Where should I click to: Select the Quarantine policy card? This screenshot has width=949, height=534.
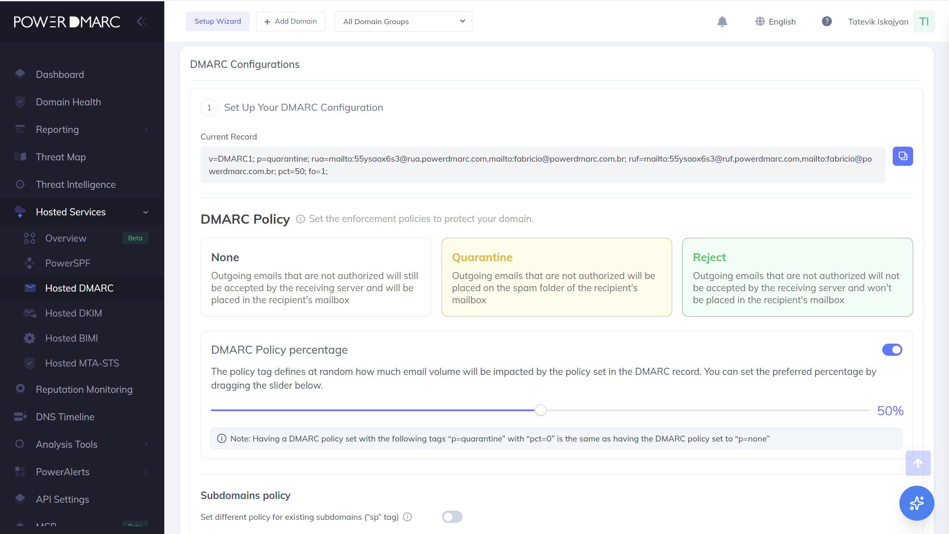click(x=557, y=277)
